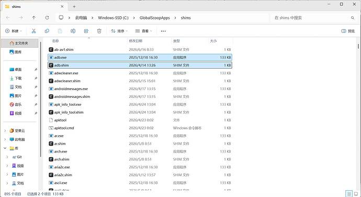This screenshot has height=197, width=361.
Task: Click the Share icon in toolbar
Action: (x=86, y=31)
